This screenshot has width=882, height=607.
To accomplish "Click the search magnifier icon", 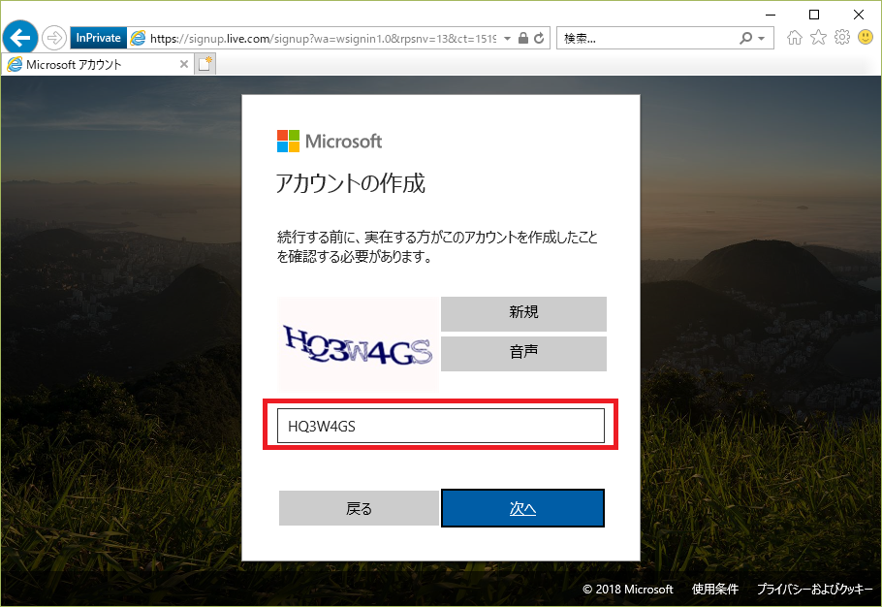I will click(744, 37).
